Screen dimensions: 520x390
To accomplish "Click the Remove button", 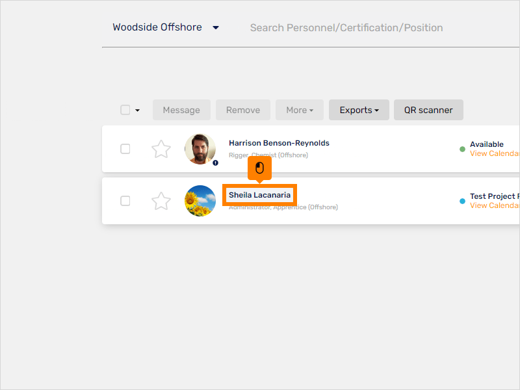I will click(243, 110).
